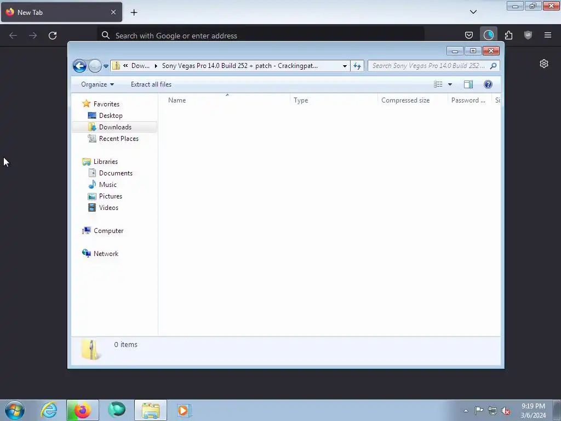
Task: Open the Documents library
Action: click(x=110, y=173)
